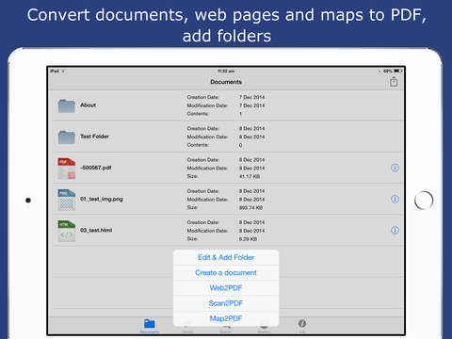This screenshot has width=452, height=339.
Task: Tap the share icon in the Documents header
Action: [394, 82]
